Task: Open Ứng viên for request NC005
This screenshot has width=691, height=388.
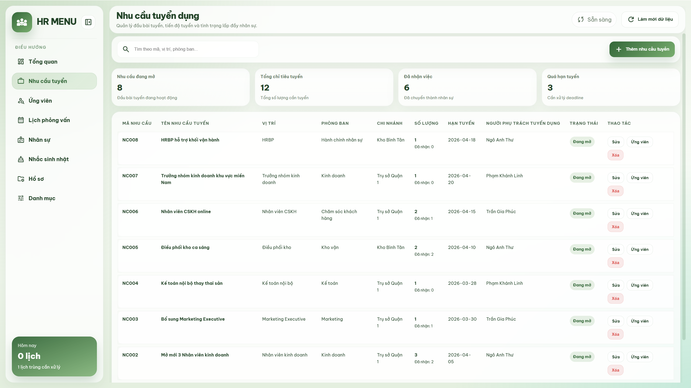Action: [x=640, y=249]
